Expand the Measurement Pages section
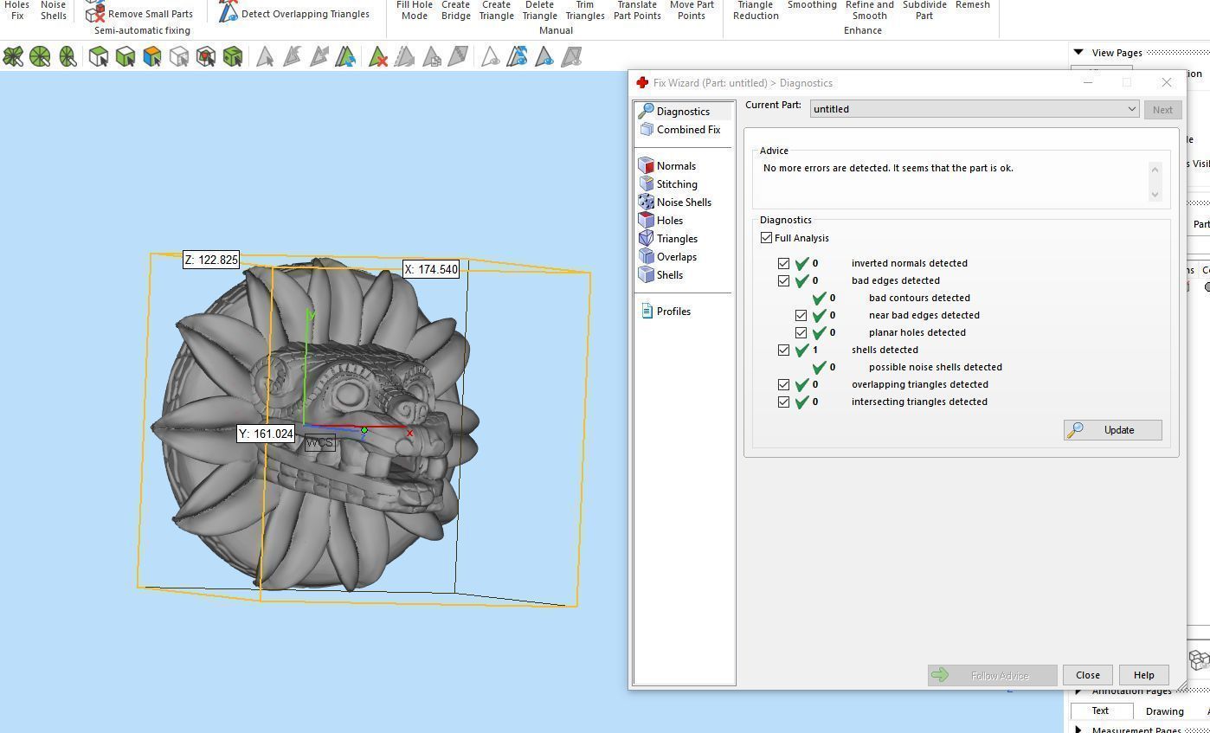 pos(1078,730)
